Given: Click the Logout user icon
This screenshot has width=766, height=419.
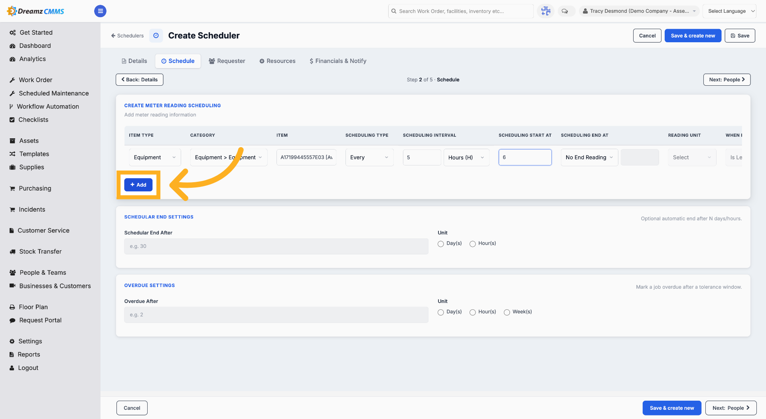Looking at the screenshot, I should click(x=12, y=368).
